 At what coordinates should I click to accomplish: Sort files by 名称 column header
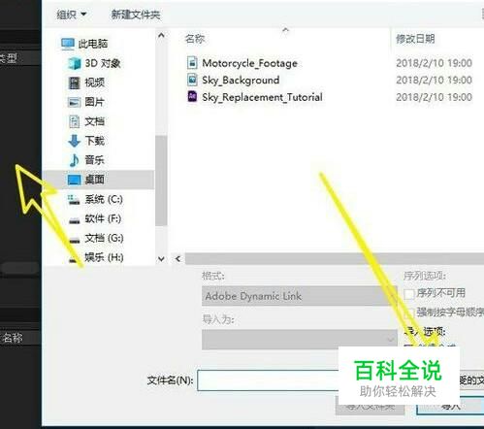[x=195, y=39]
